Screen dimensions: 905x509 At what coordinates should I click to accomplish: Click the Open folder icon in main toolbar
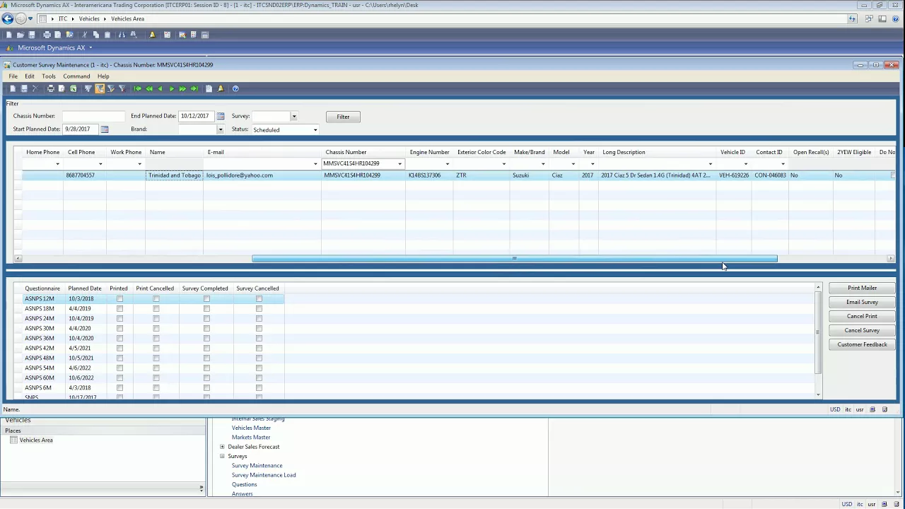[21, 35]
